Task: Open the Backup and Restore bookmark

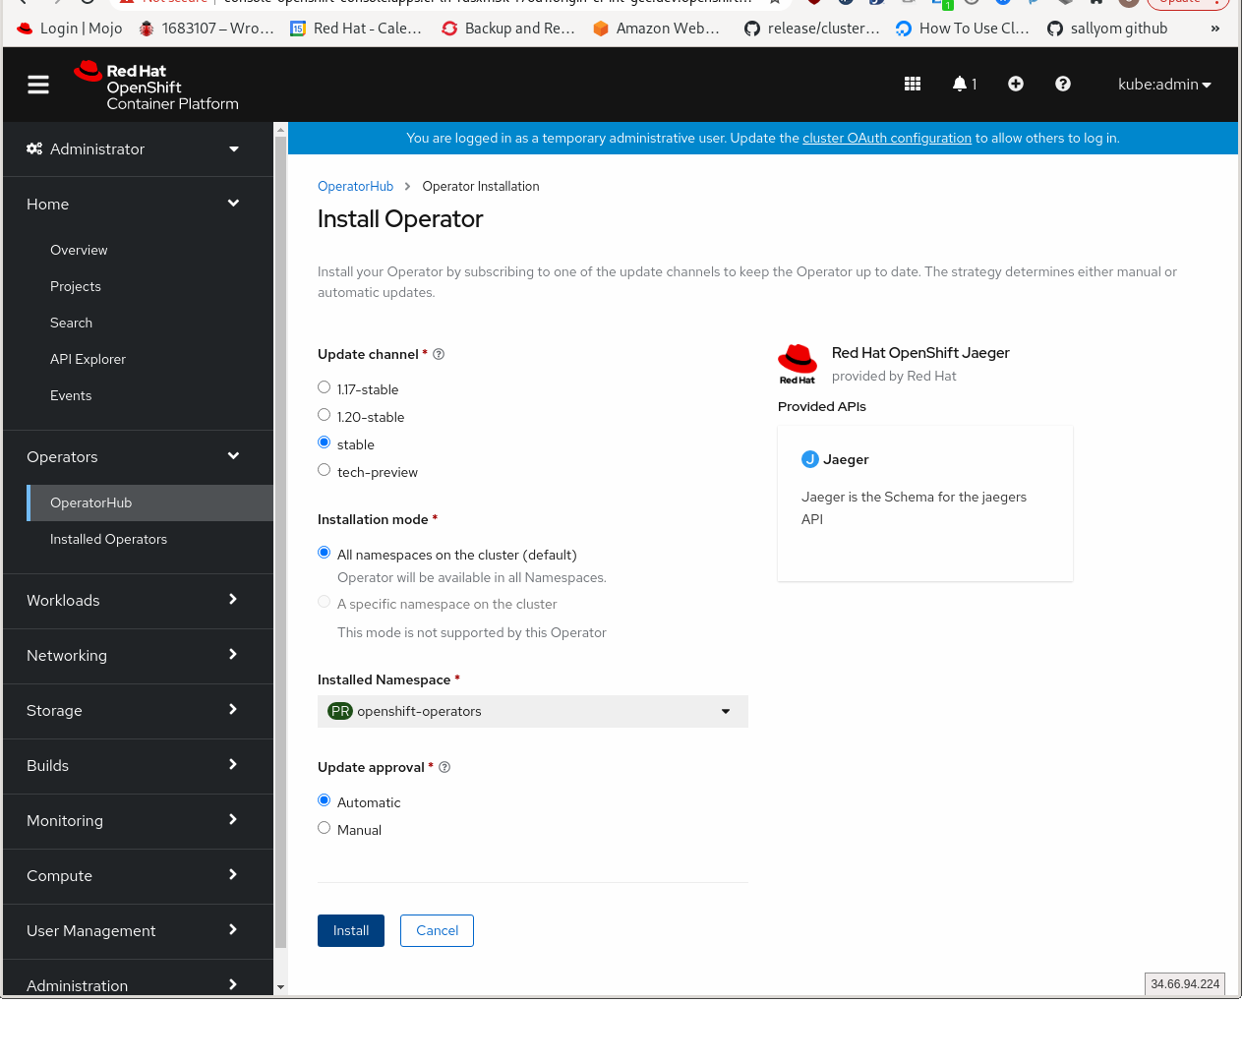Action: 508,29
